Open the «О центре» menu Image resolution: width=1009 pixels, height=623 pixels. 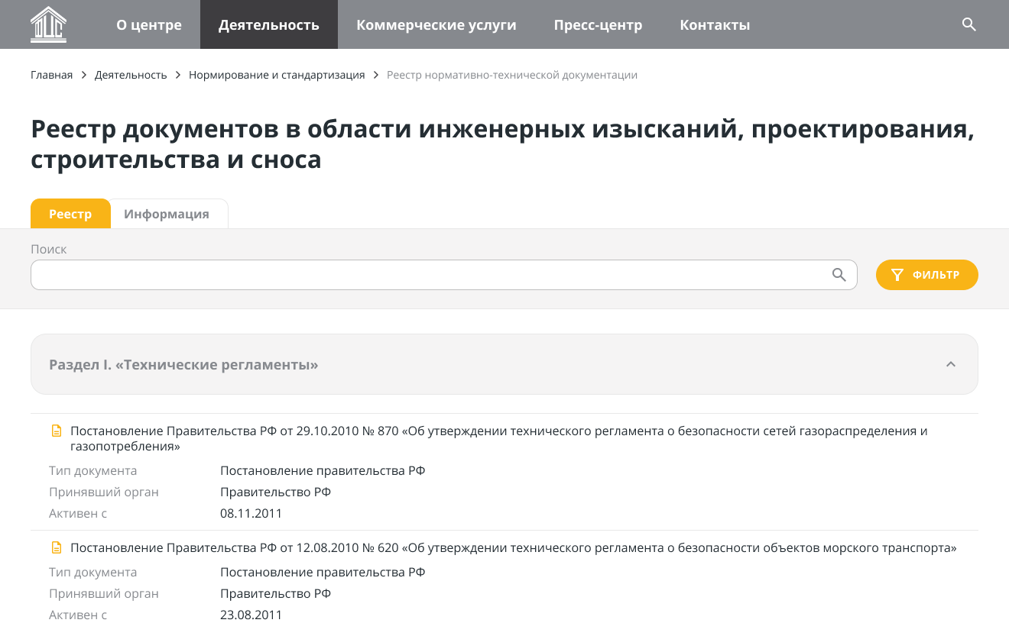coord(149,24)
